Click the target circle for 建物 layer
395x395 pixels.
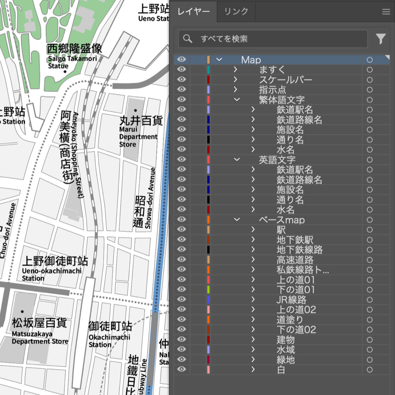370,340
